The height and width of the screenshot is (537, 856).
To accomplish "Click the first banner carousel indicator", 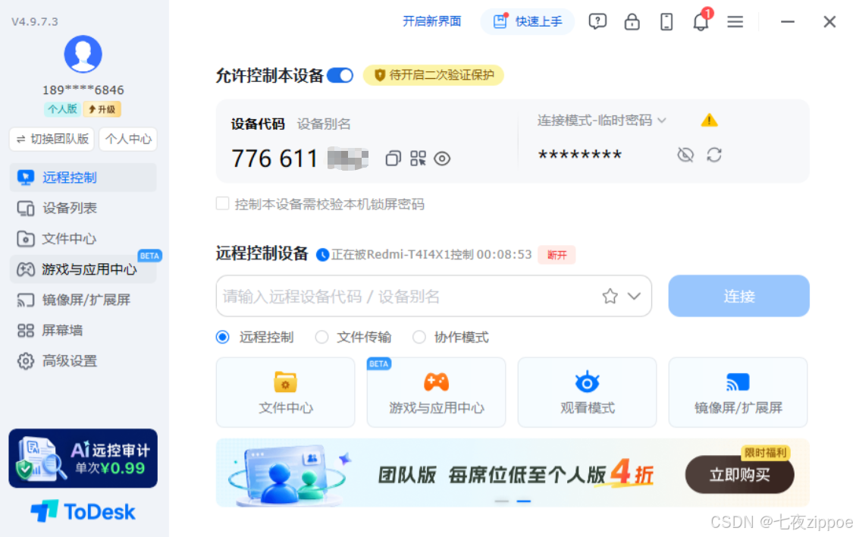I will click(x=502, y=501).
